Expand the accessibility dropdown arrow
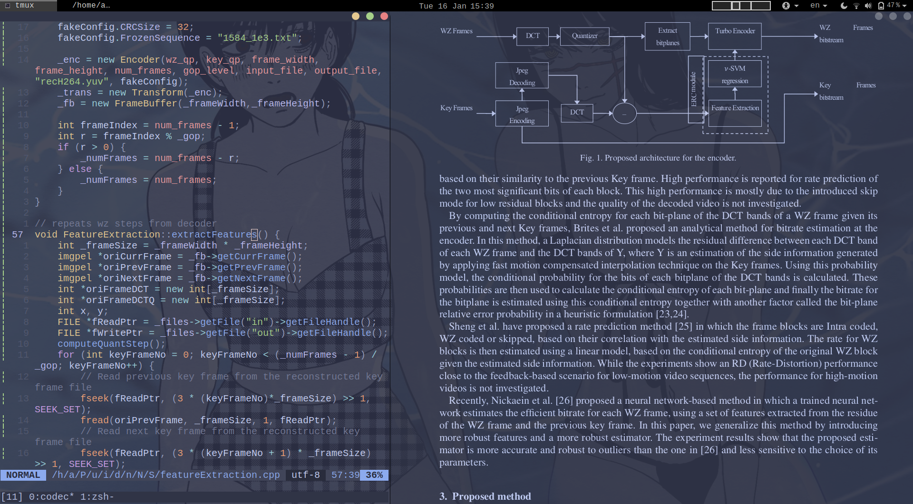Screen dimensions: 913x504 point(796,6)
